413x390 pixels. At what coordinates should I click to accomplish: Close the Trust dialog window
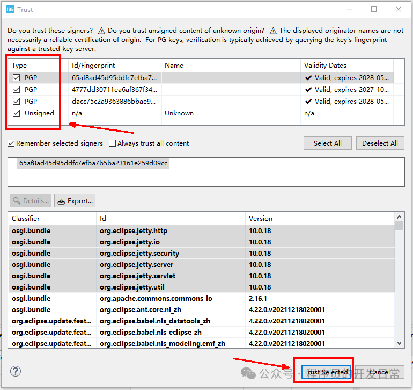click(x=398, y=9)
